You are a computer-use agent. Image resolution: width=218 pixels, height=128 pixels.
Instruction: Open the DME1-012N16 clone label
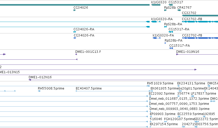[x=40, y=77]
